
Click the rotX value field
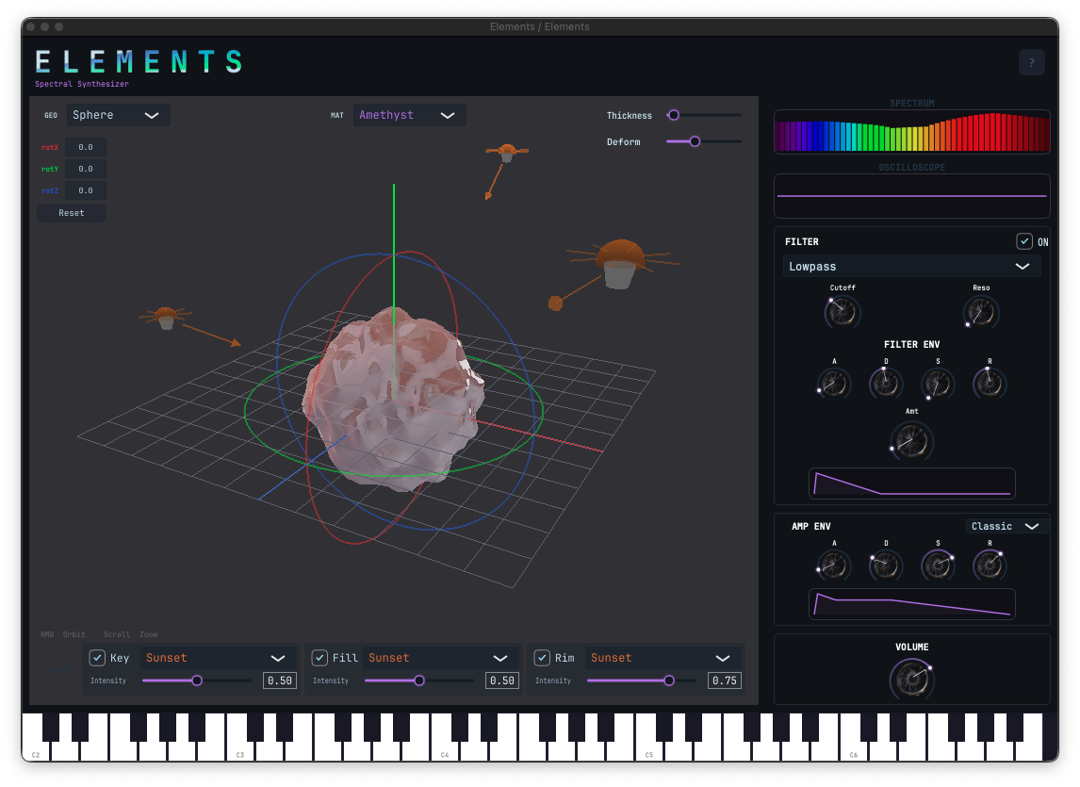(86, 147)
